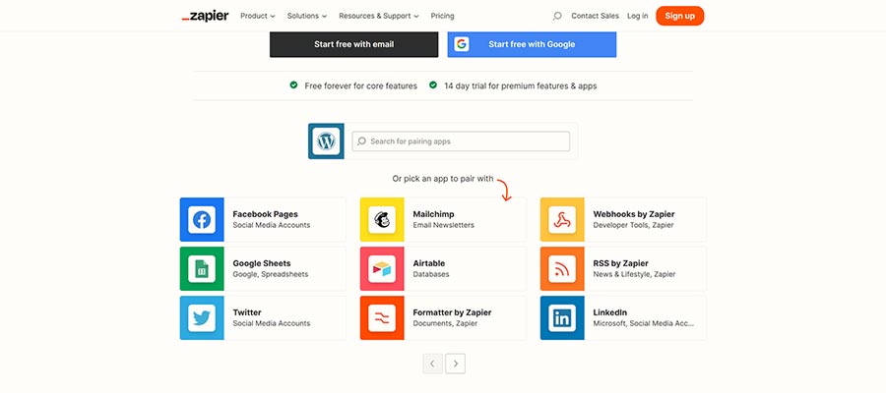
Task: Click the Facebook Pages app icon
Action: pyautogui.click(x=202, y=219)
